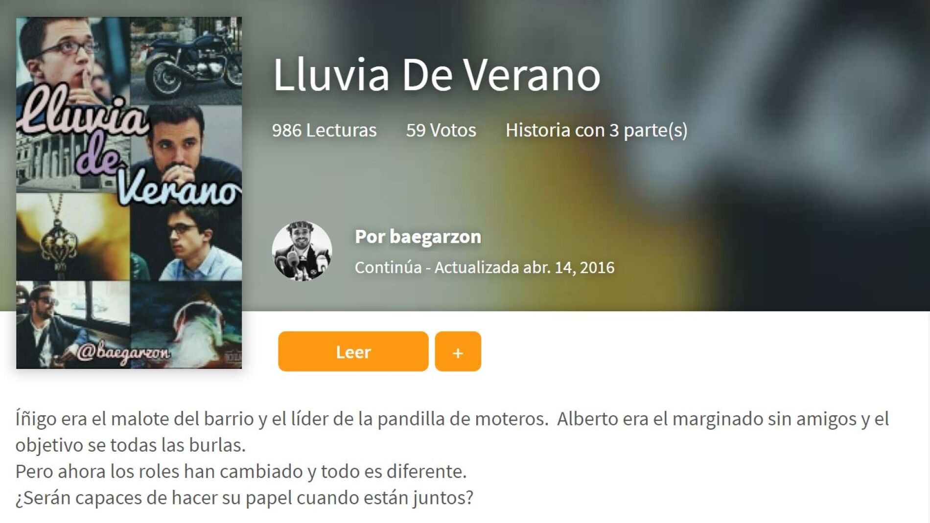This screenshot has height=523, width=930.
Task: Click the 59 Votos count
Action: 441,130
